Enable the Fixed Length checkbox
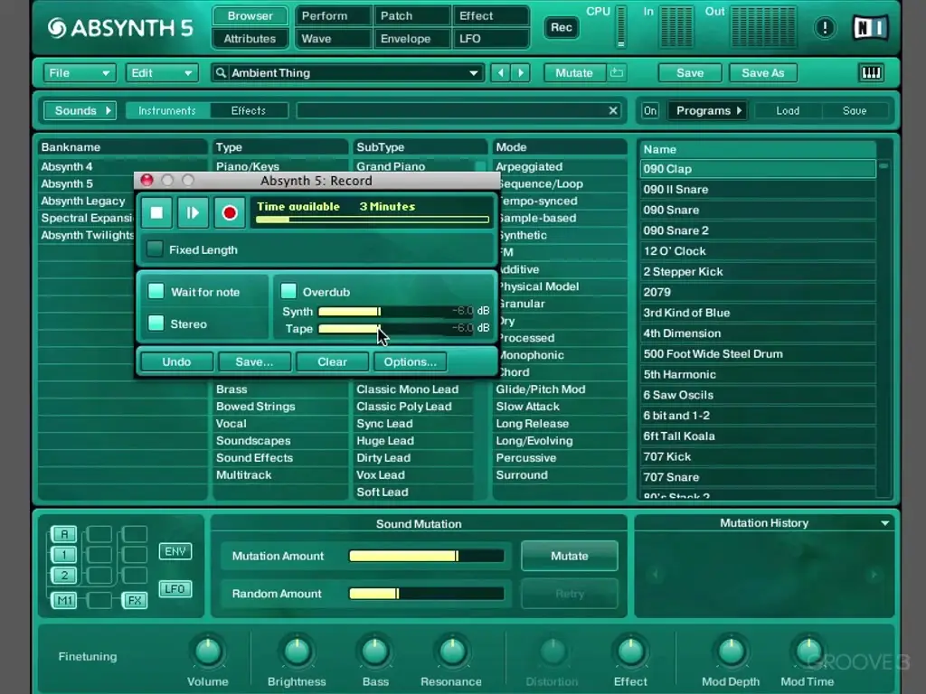This screenshot has height=694, width=926. click(x=155, y=249)
